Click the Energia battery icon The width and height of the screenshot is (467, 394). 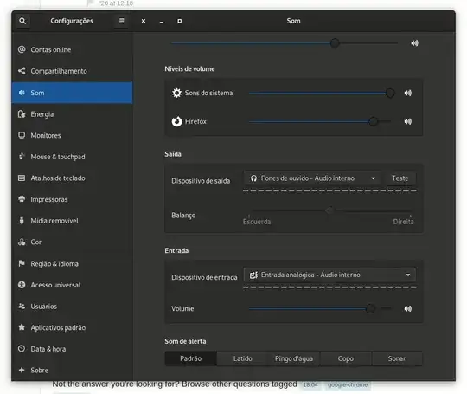(x=22, y=114)
